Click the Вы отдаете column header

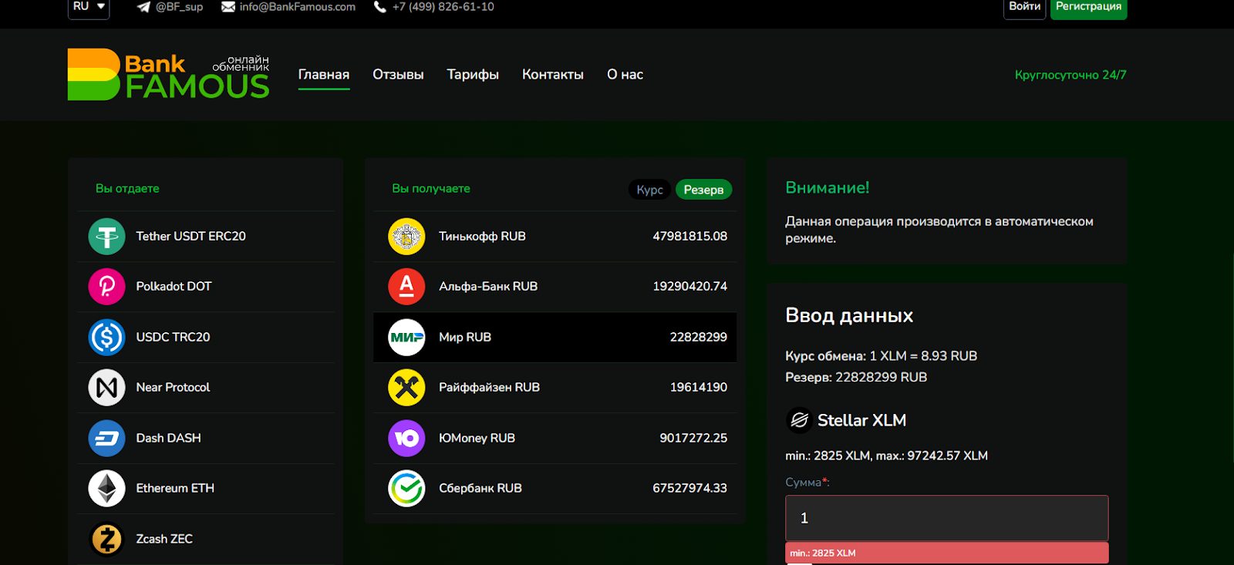click(127, 189)
